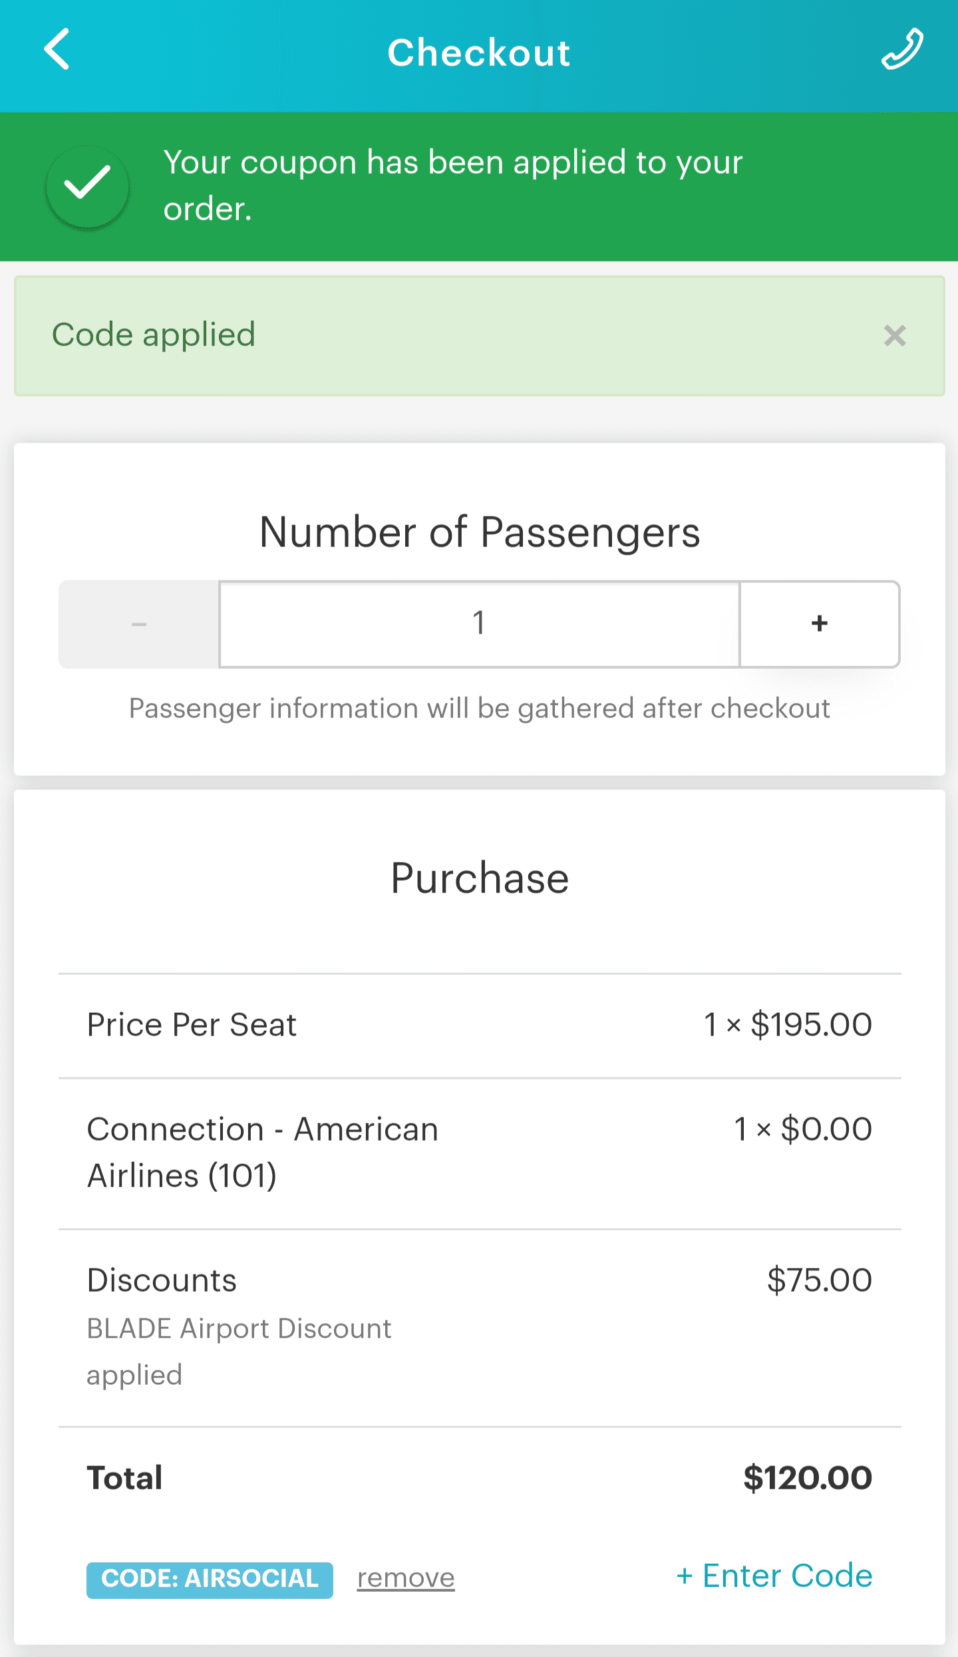The width and height of the screenshot is (958, 1657).
Task: Tap the $75.00 discount amount
Action: [x=819, y=1280]
